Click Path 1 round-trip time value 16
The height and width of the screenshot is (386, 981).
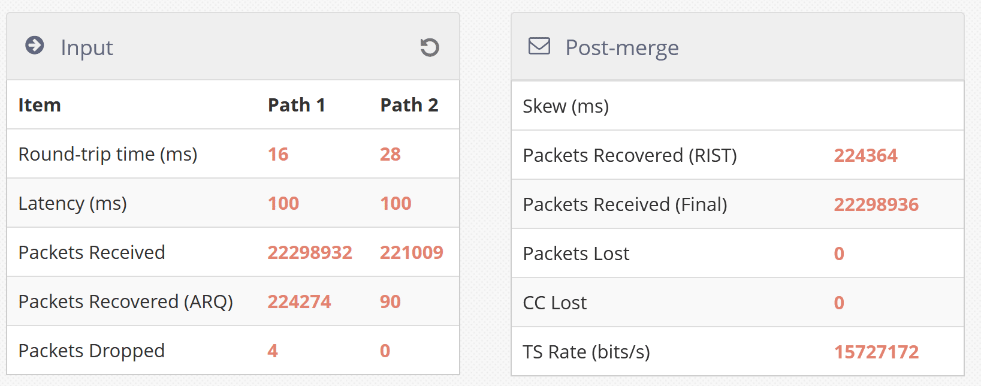(278, 154)
